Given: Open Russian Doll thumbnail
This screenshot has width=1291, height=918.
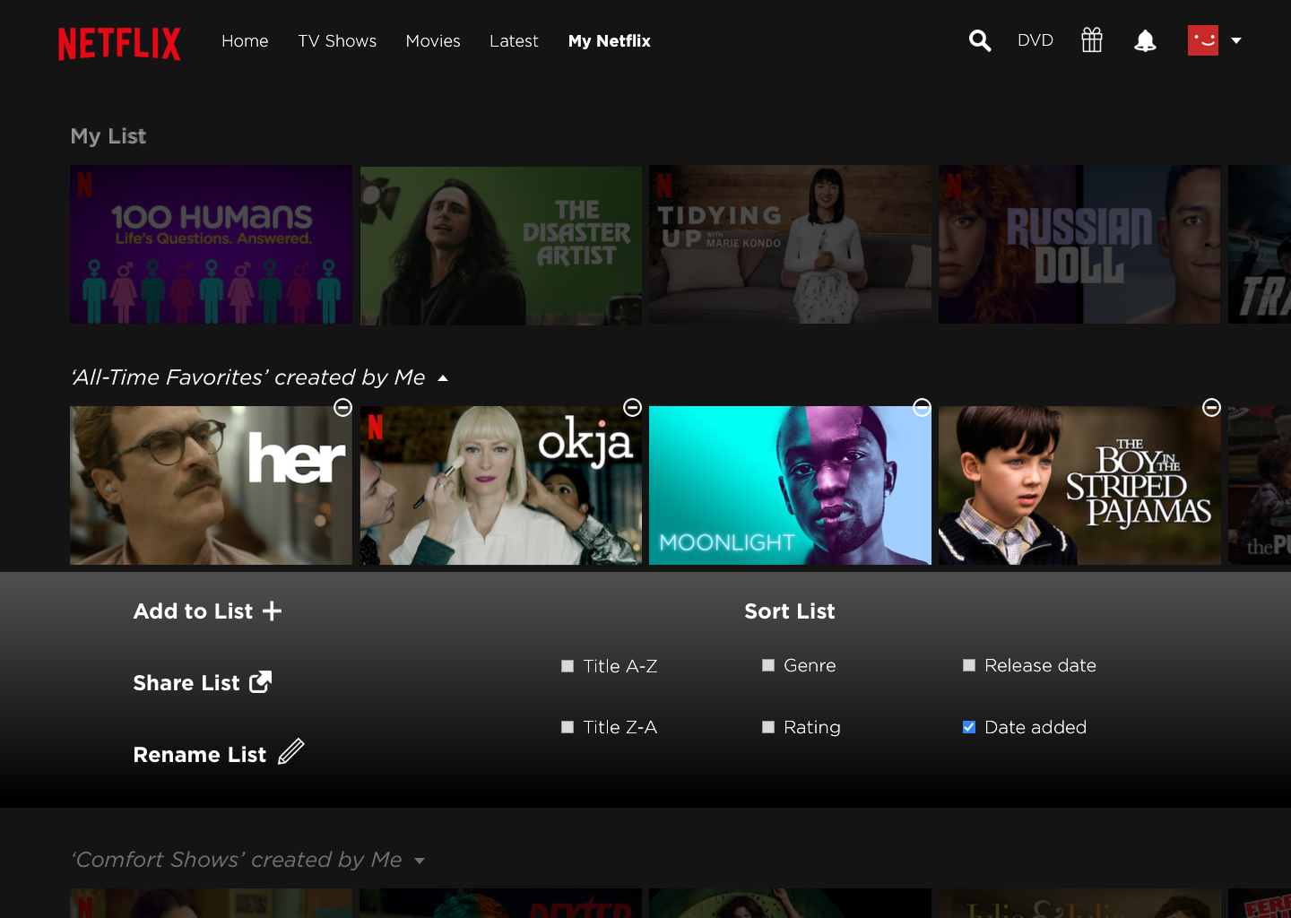Looking at the screenshot, I should (x=1079, y=245).
